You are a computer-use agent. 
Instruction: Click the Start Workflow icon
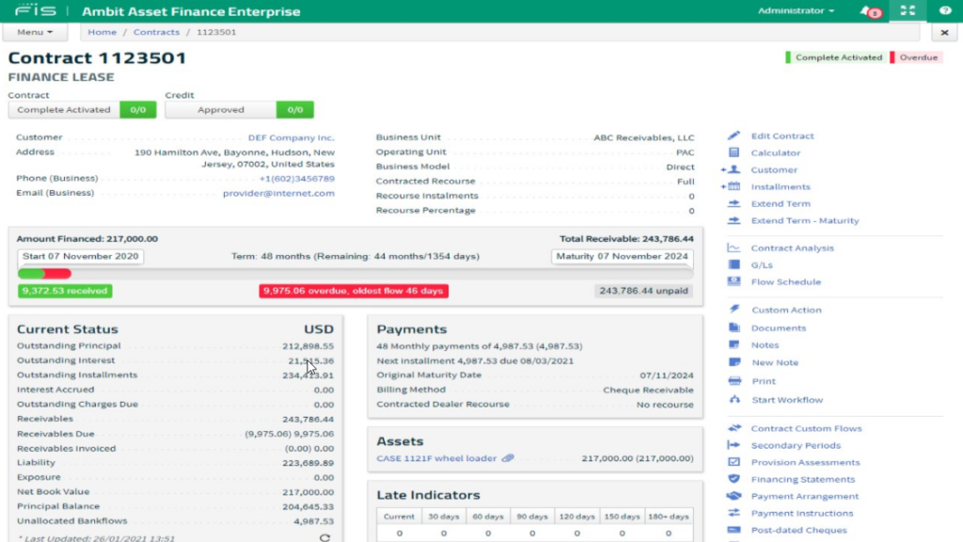pos(734,399)
